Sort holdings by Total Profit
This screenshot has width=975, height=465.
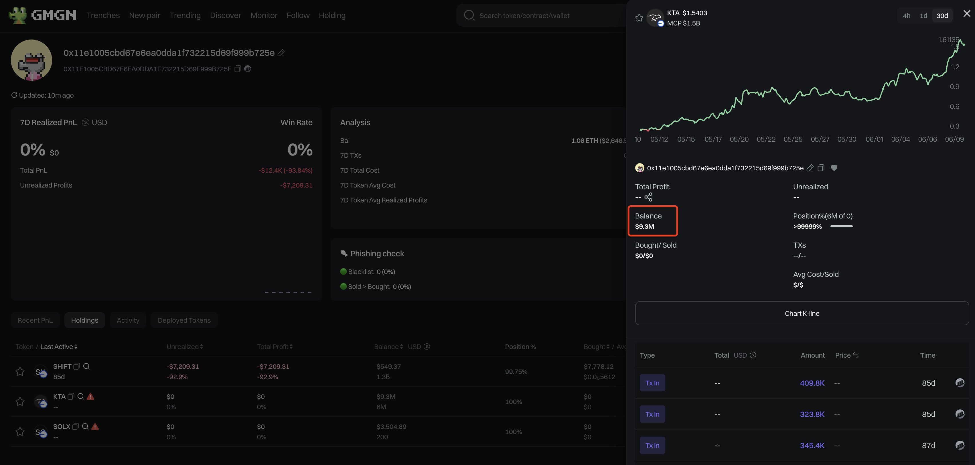pyautogui.click(x=275, y=346)
